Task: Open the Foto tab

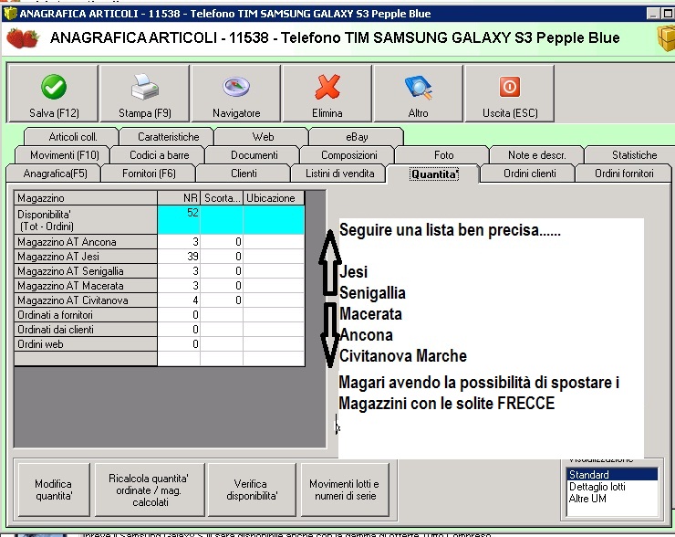Action: tap(443, 154)
